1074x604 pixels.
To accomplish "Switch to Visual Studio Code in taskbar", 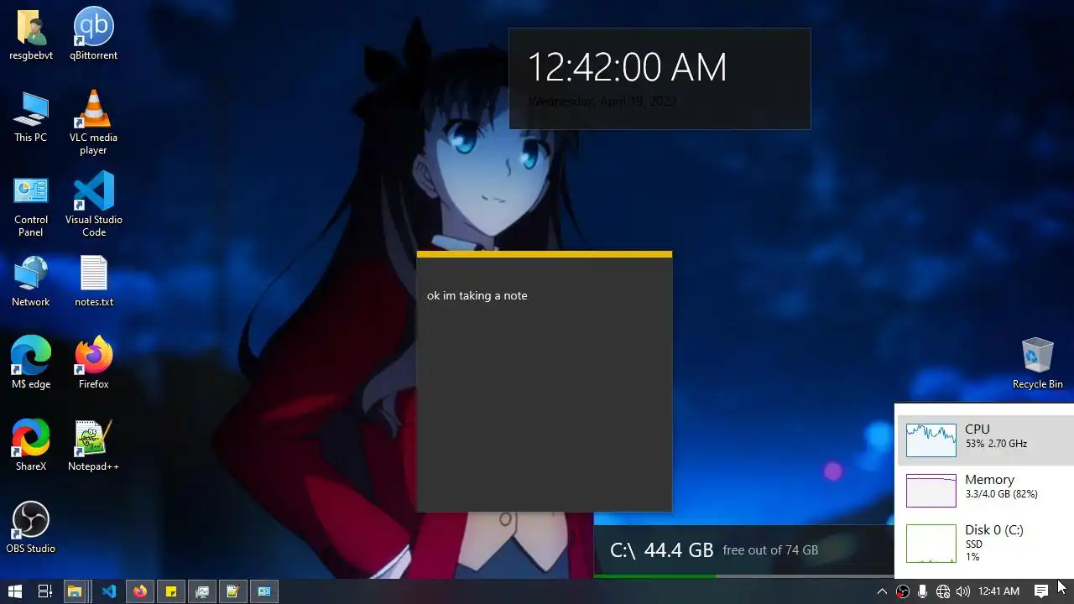I will [x=108, y=591].
